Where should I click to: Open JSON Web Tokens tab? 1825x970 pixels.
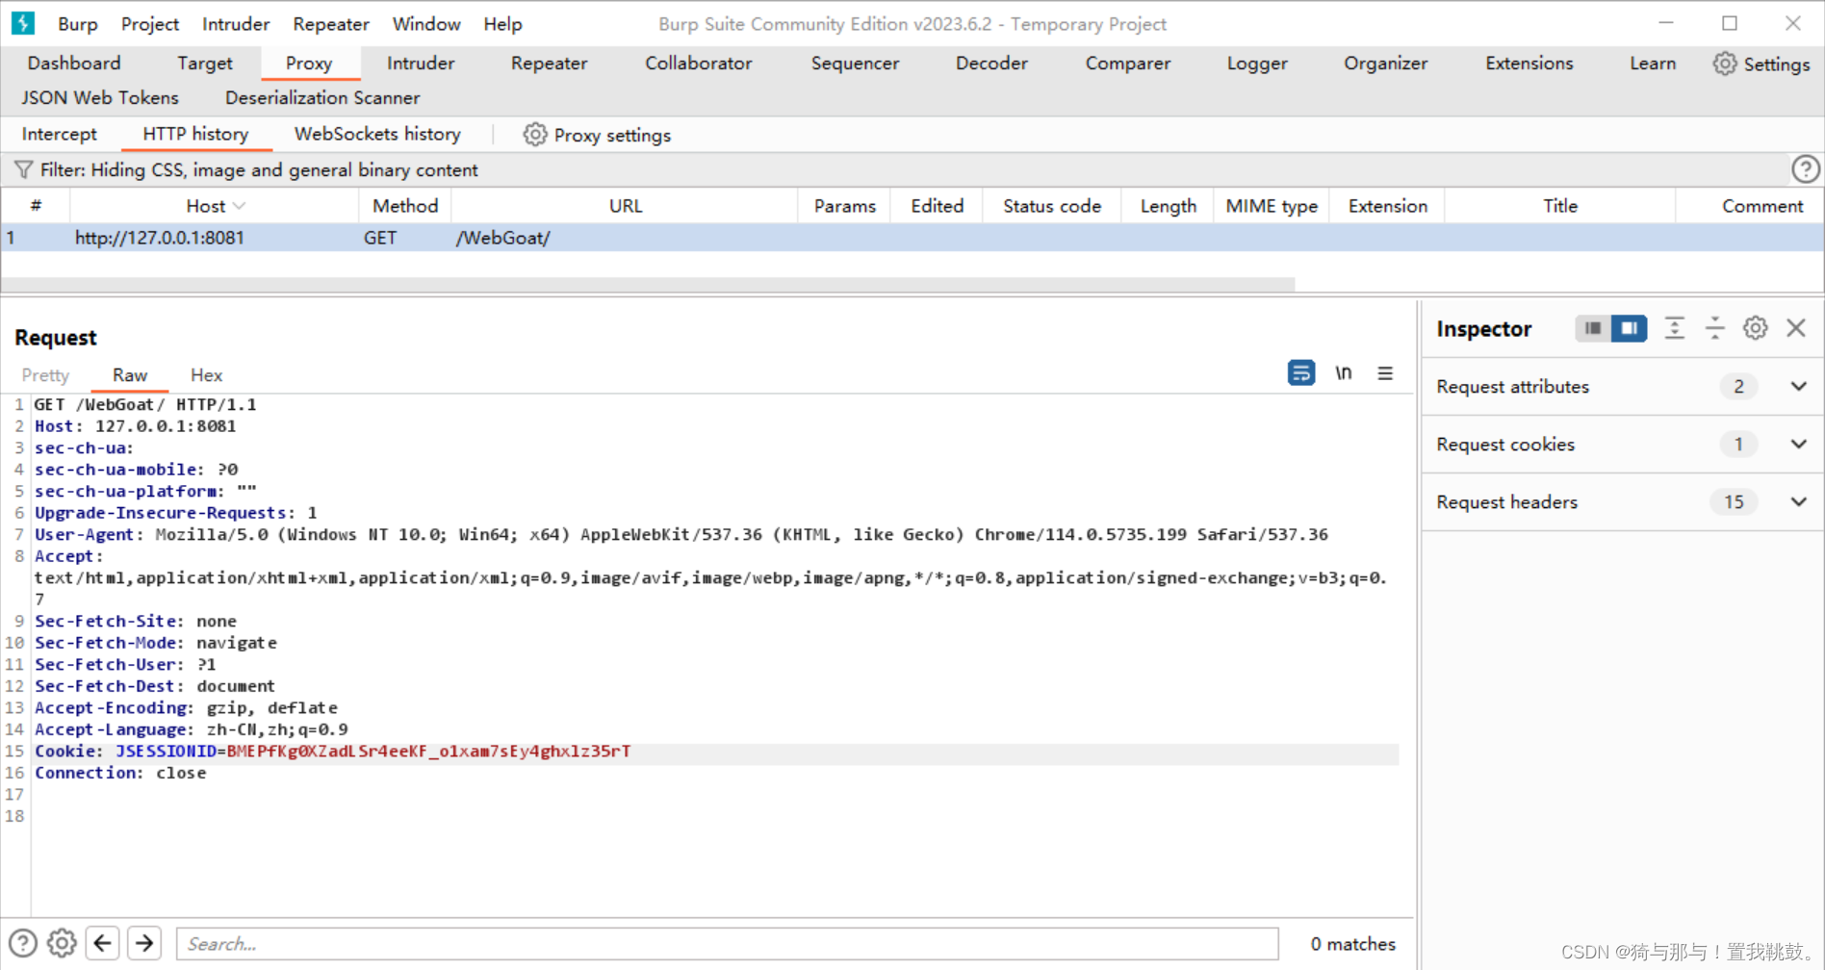pyautogui.click(x=100, y=98)
